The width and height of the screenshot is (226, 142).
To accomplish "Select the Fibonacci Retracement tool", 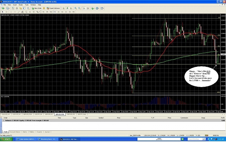I will coord(26,12).
